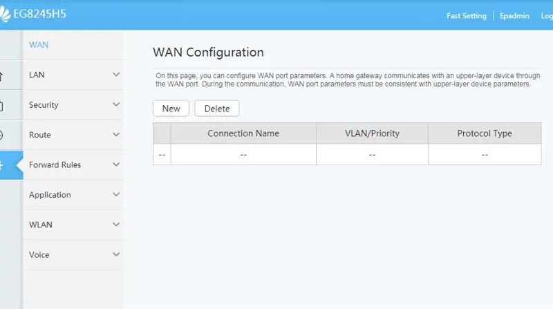Select the LAN menu label
The image size is (553, 309).
(x=37, y=75)
